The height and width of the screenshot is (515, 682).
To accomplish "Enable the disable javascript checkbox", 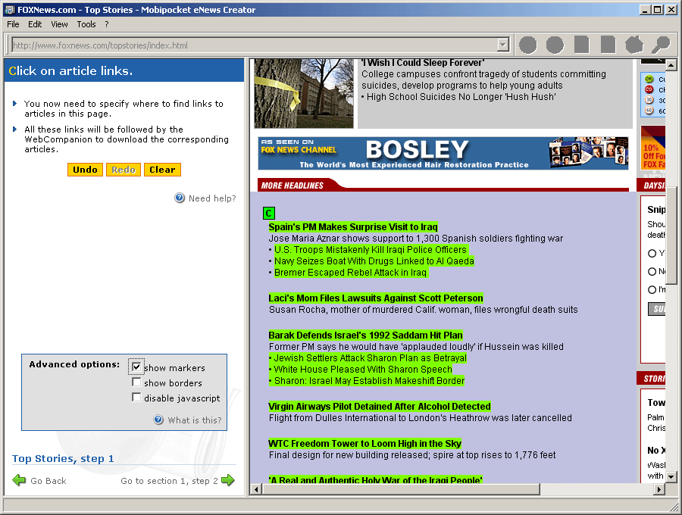I will pos(136,397).
